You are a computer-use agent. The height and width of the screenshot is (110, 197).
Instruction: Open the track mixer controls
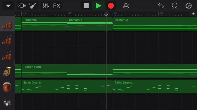tap(46, 6)
